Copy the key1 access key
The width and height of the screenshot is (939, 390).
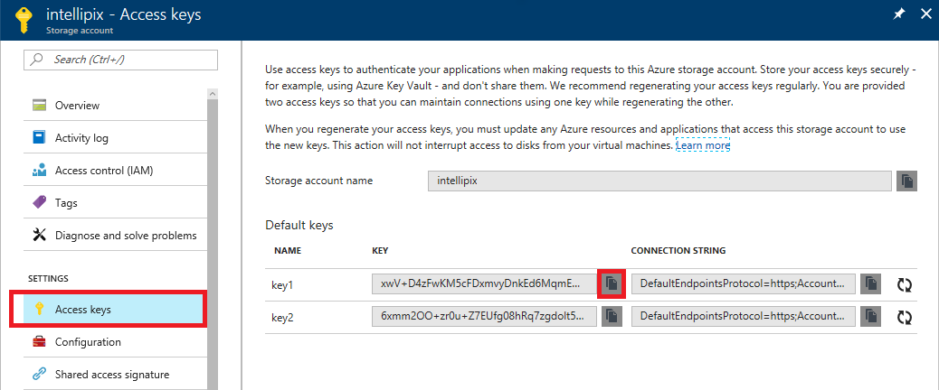tap(612, 283)
